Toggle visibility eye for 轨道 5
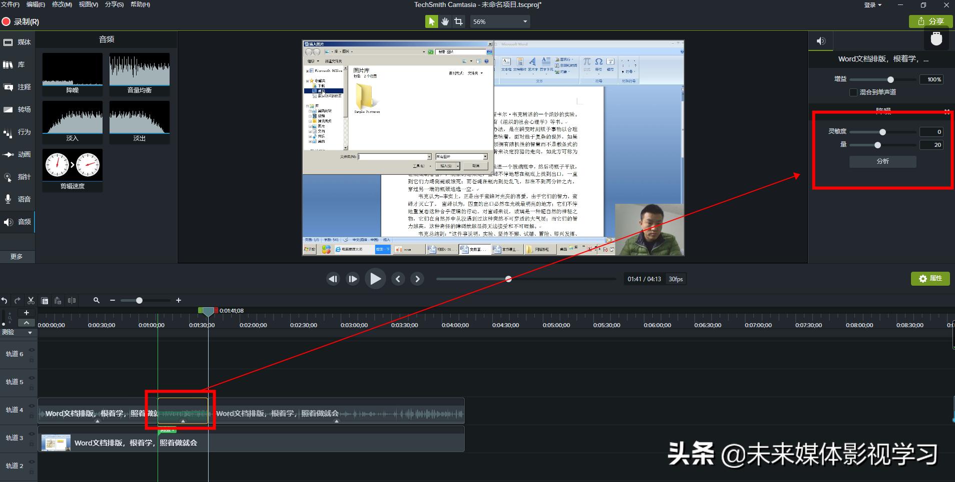The width and height of the screenshot is (955, 482). coord(32,378)
